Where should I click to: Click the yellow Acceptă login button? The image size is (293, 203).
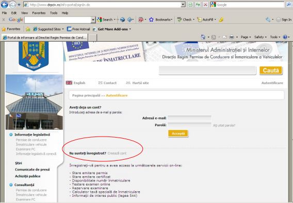[178, 133]
